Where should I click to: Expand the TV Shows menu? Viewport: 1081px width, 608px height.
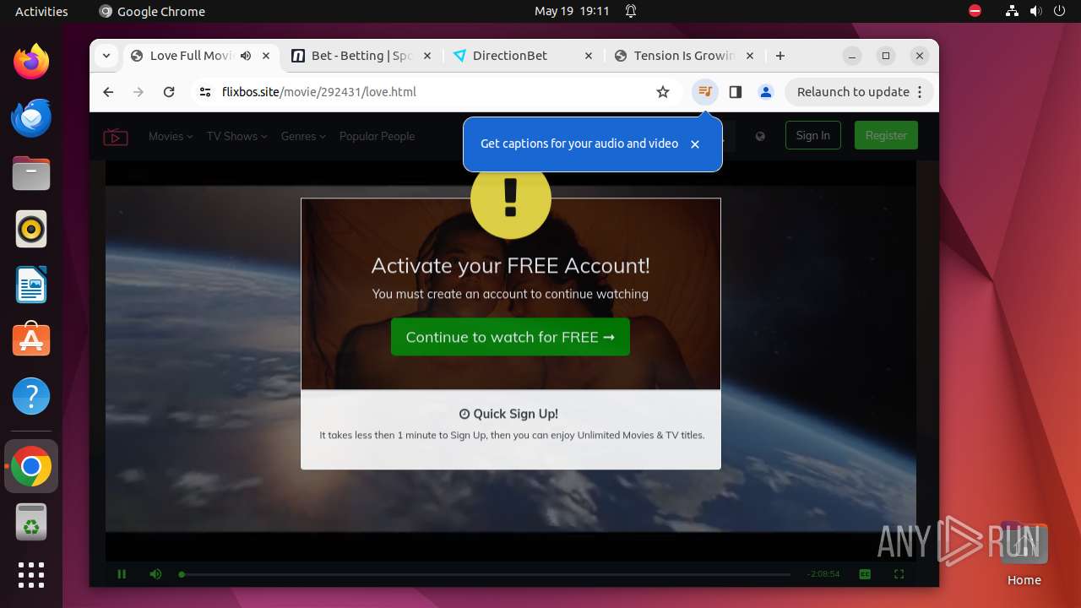(237, 136)
